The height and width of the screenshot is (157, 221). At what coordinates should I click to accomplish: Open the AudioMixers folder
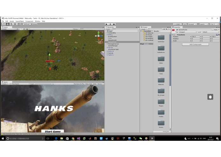click(x=161, y=49)
